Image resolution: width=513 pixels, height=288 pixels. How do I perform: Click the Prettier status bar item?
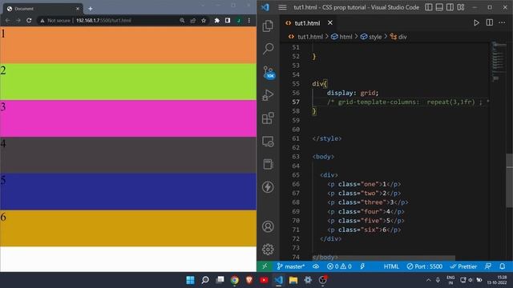463,266
